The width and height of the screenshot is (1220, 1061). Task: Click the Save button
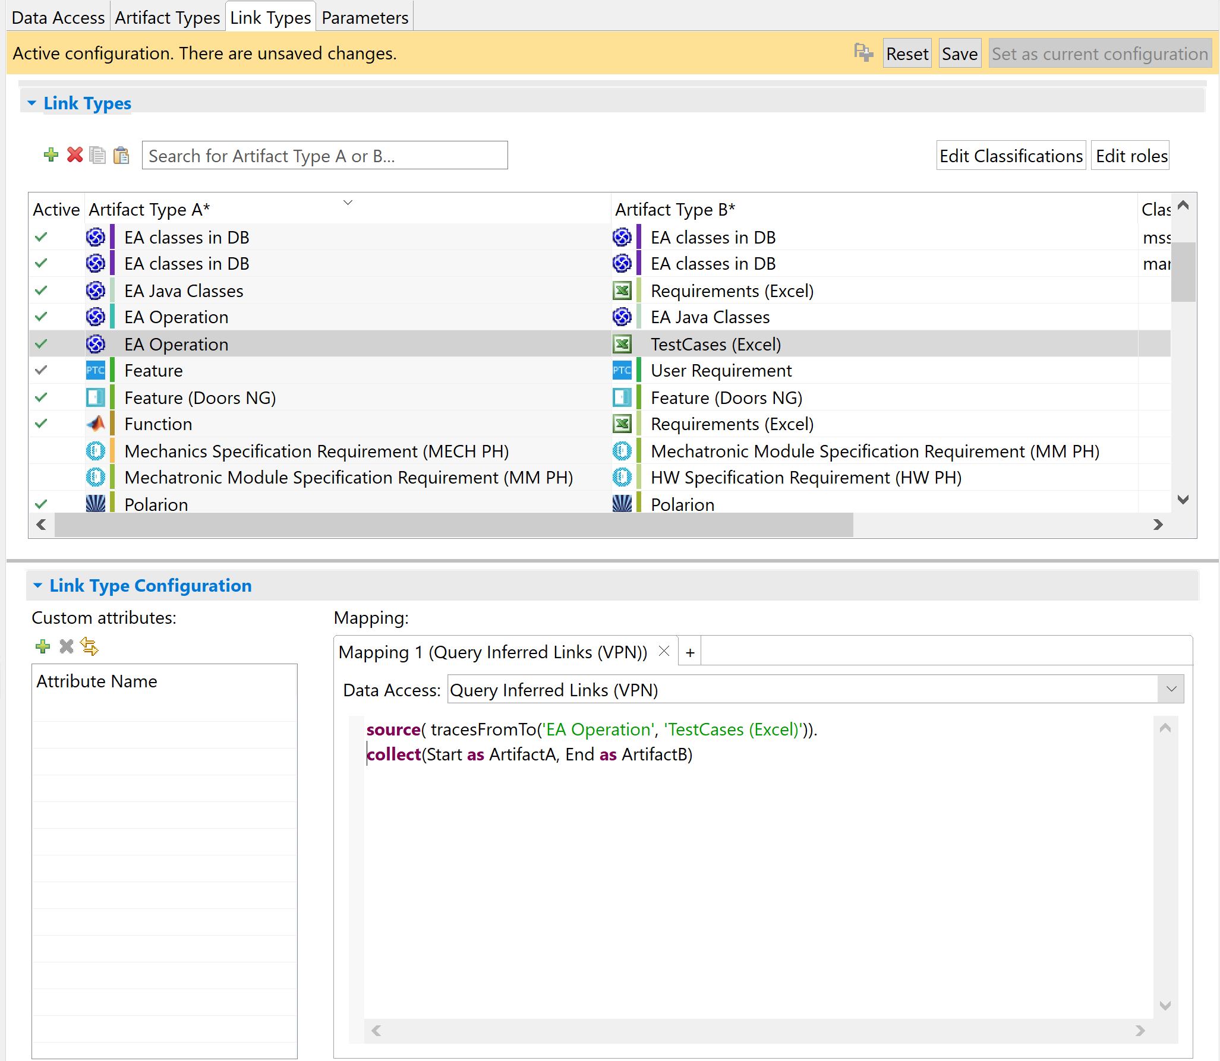960,53
